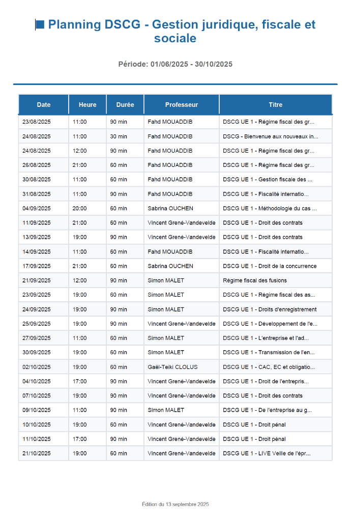
Task: Click the CAC, EC et obligatio... title
Action: pos(269,367)
